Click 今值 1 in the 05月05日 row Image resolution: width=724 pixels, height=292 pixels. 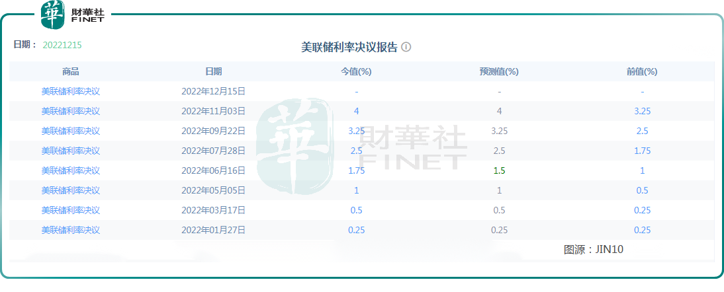(x=357, y=190)
